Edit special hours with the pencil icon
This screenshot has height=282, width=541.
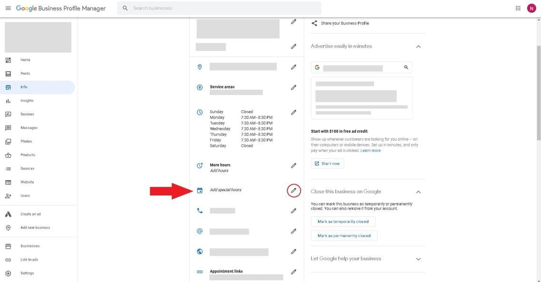[293, 191]
